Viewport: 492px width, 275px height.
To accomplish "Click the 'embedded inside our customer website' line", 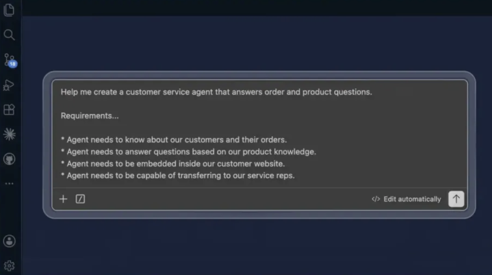I will [x=172, y=164].
